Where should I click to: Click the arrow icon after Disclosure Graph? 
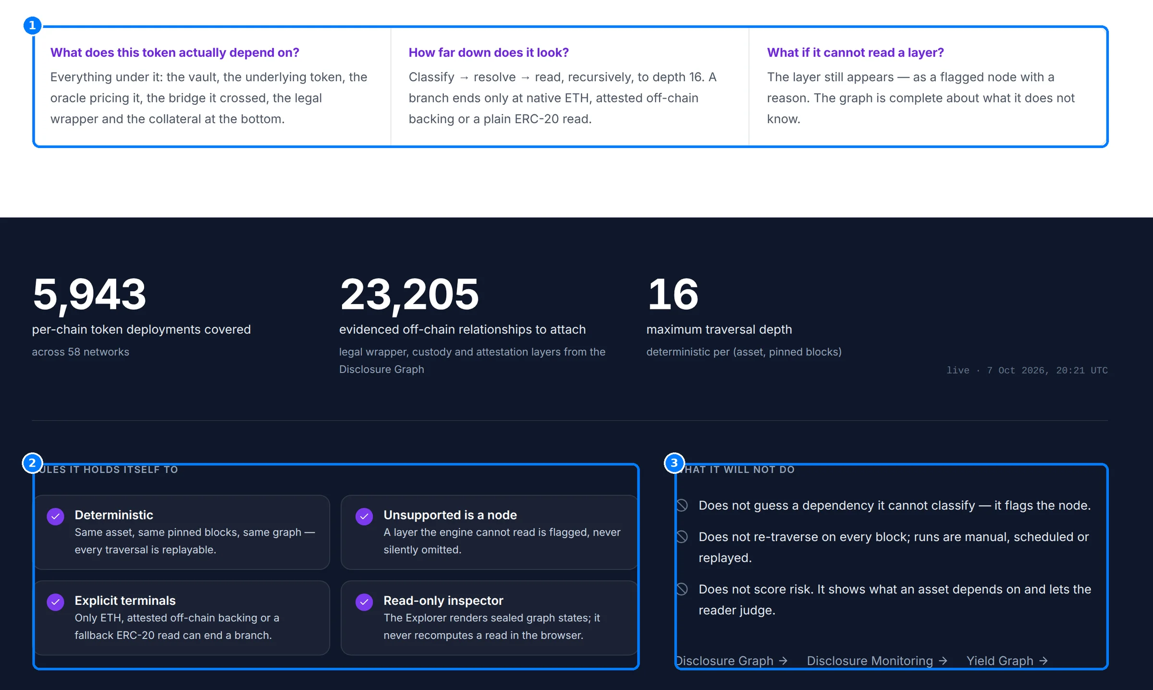click(783, 661)
